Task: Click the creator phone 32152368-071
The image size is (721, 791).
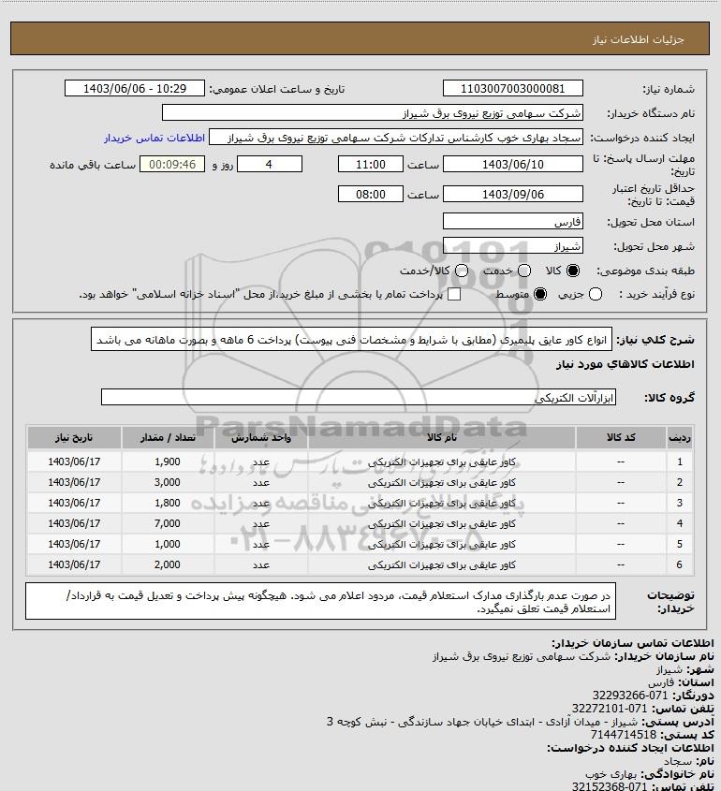Action: point(610,786)
